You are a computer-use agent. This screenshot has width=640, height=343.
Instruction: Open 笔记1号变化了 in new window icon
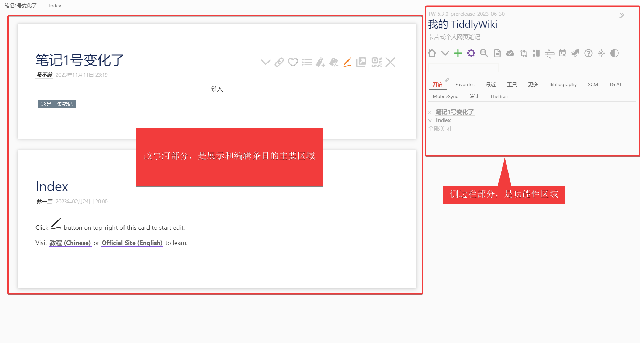[361, 62]
